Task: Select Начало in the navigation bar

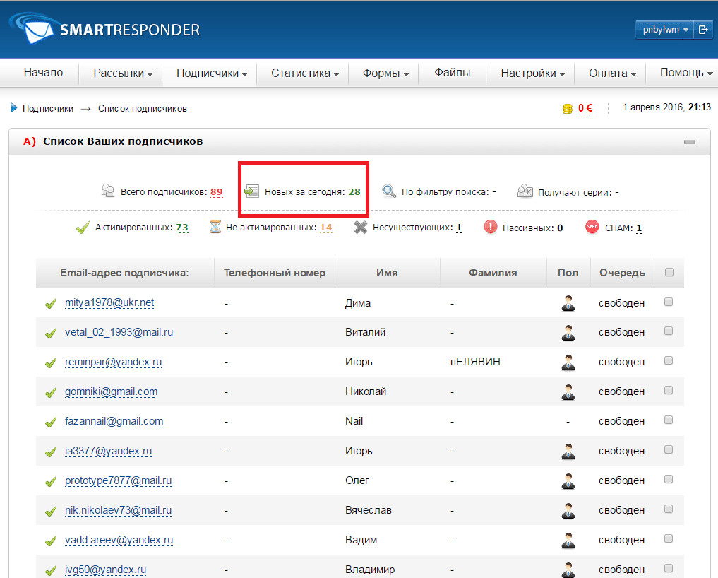Action: coord(44,73)
